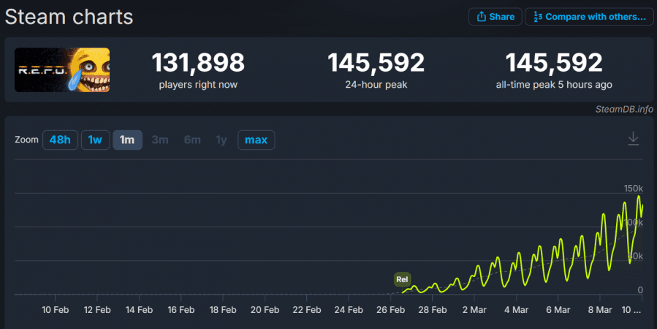Click the 24-hour peak label
The height and width of the screenshot is (329, 657).
click(376, 85)
